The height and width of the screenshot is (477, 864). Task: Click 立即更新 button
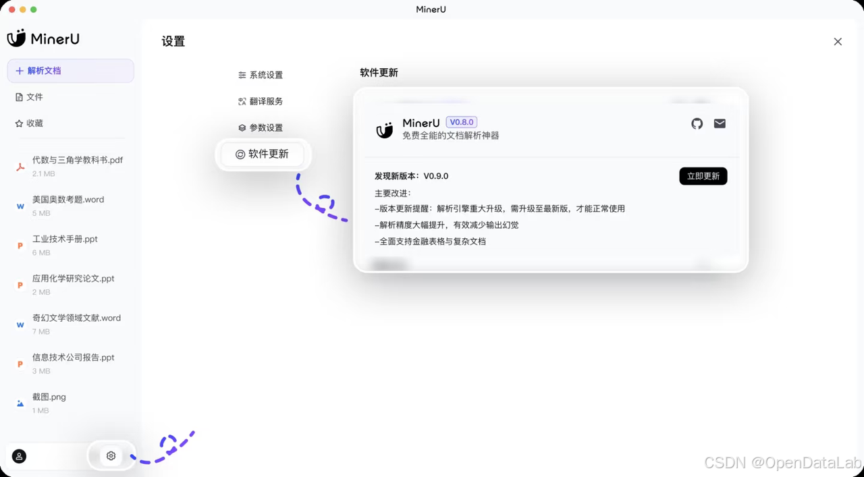[703, 176]
